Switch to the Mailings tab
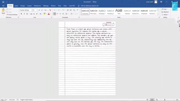 [46, 6]
